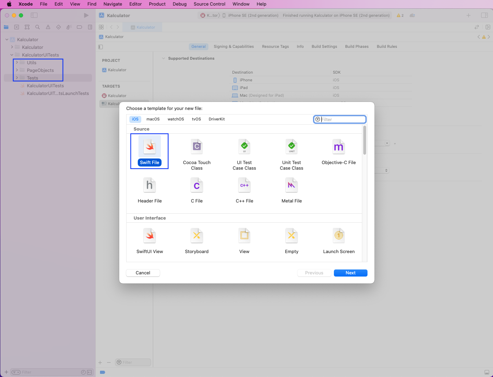The image size is (493, 377).
Task: Toggle the debug area at bottom right
Action: click(487, 372)
